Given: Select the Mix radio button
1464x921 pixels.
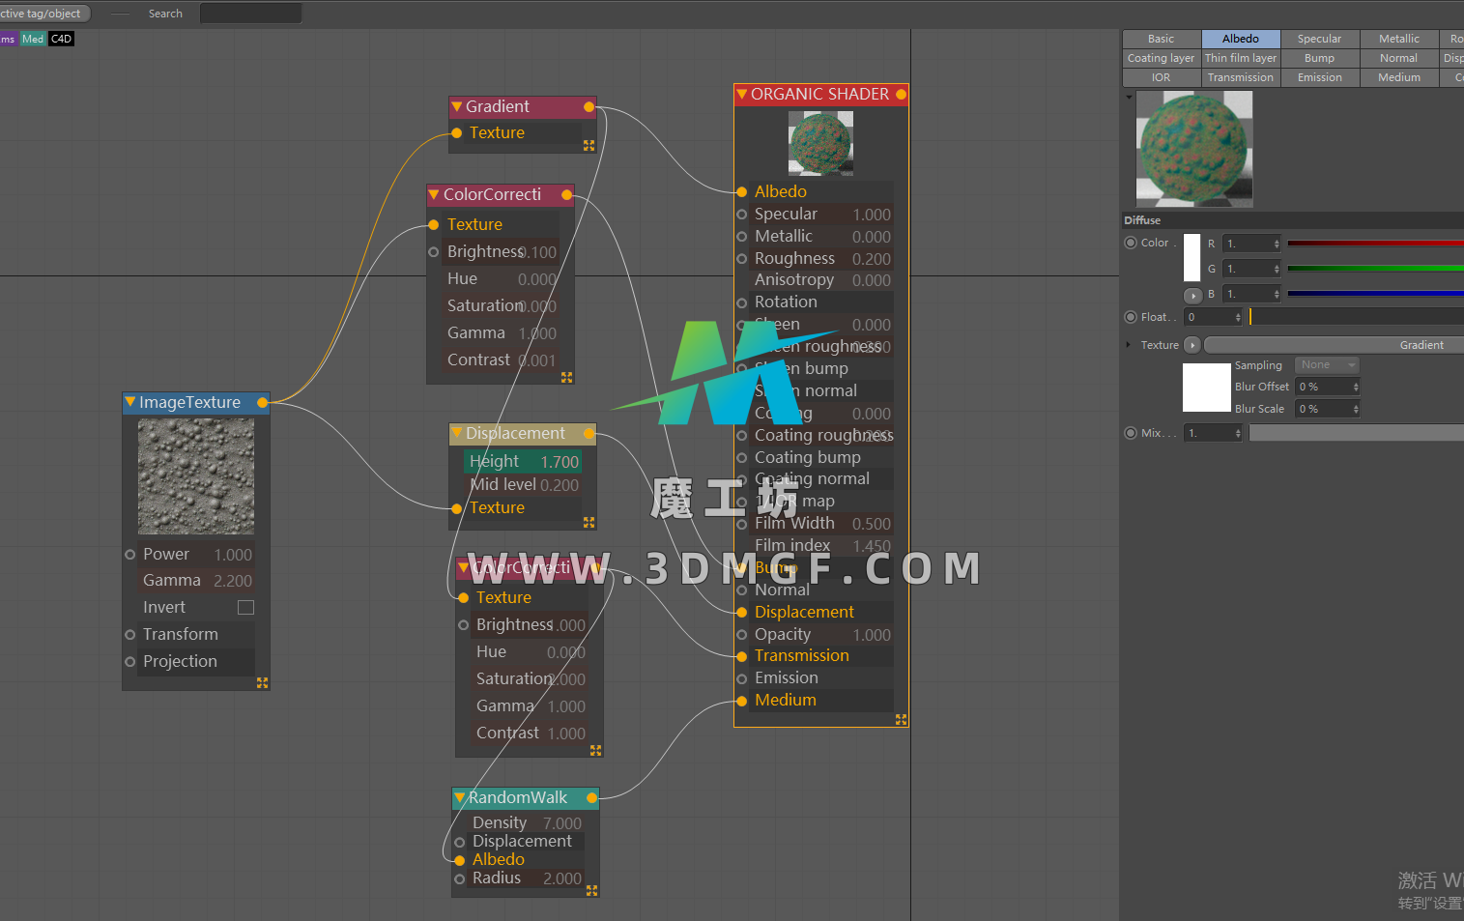Looking at the screenshot, I should coord(1131,433).
